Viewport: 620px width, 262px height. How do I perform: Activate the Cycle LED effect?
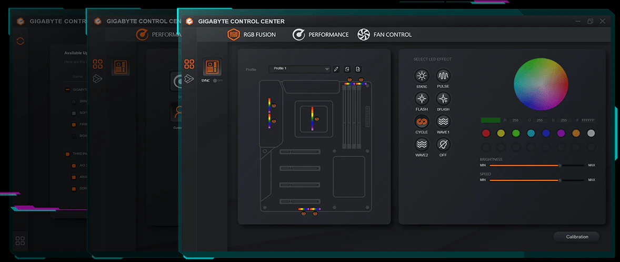click(422, 122)
